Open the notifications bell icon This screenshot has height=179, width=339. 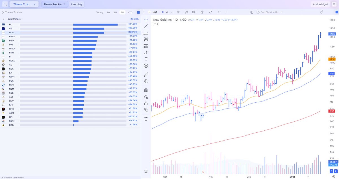(x=333, y=4)
